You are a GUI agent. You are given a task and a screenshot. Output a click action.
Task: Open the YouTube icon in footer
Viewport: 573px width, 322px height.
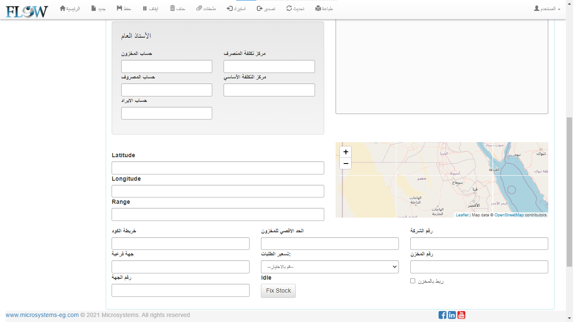click(461, 315)
